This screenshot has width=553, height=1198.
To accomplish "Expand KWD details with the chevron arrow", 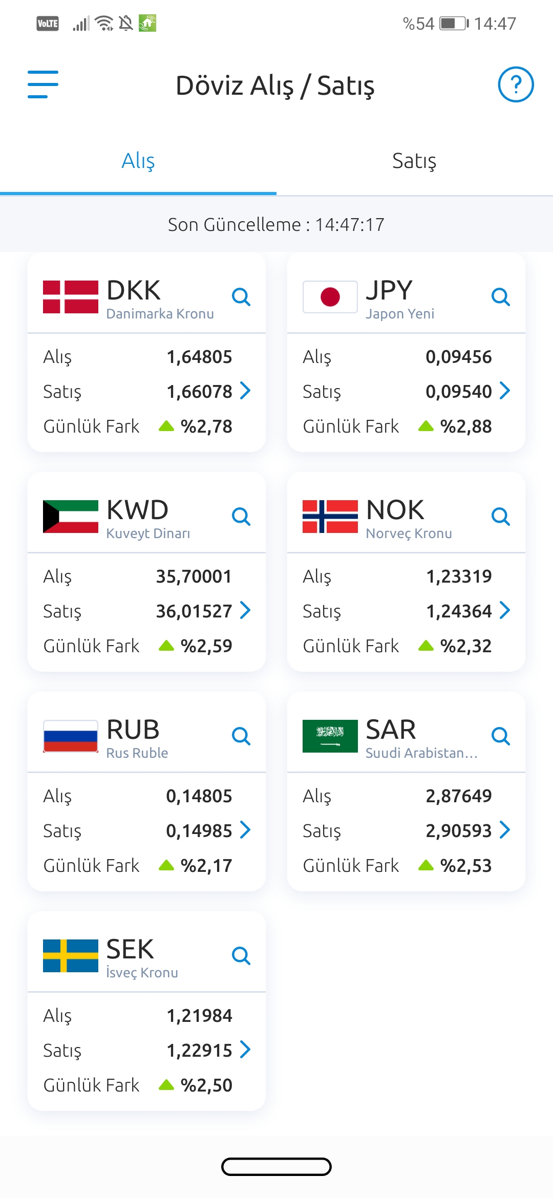I will pyautogui.click(x=246, y=611).
